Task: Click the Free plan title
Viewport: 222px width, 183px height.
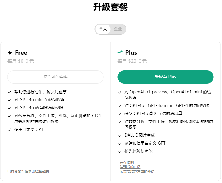Action: click(21, 53)
